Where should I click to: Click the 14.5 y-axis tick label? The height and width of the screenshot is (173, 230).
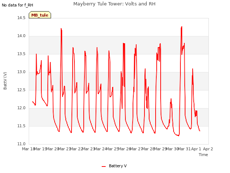click(22, 18)
